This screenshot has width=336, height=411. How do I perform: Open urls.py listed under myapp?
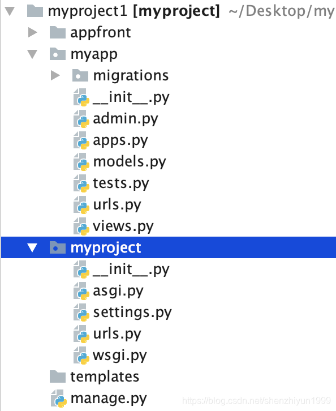point(117,205)
